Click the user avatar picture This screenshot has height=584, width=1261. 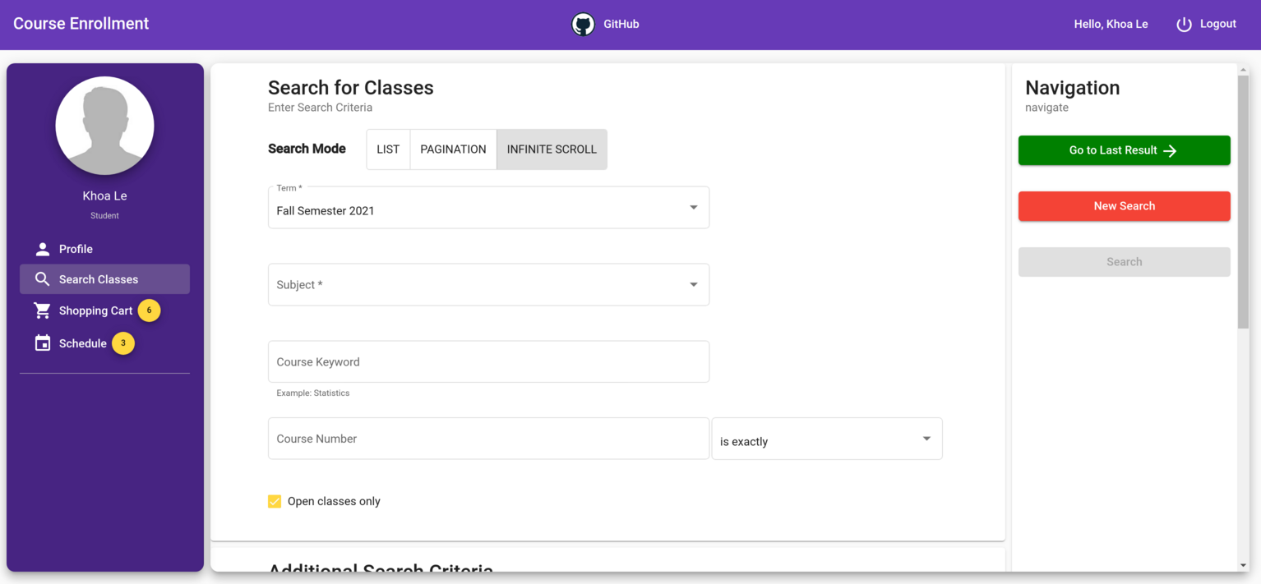[x=104, y=126]
